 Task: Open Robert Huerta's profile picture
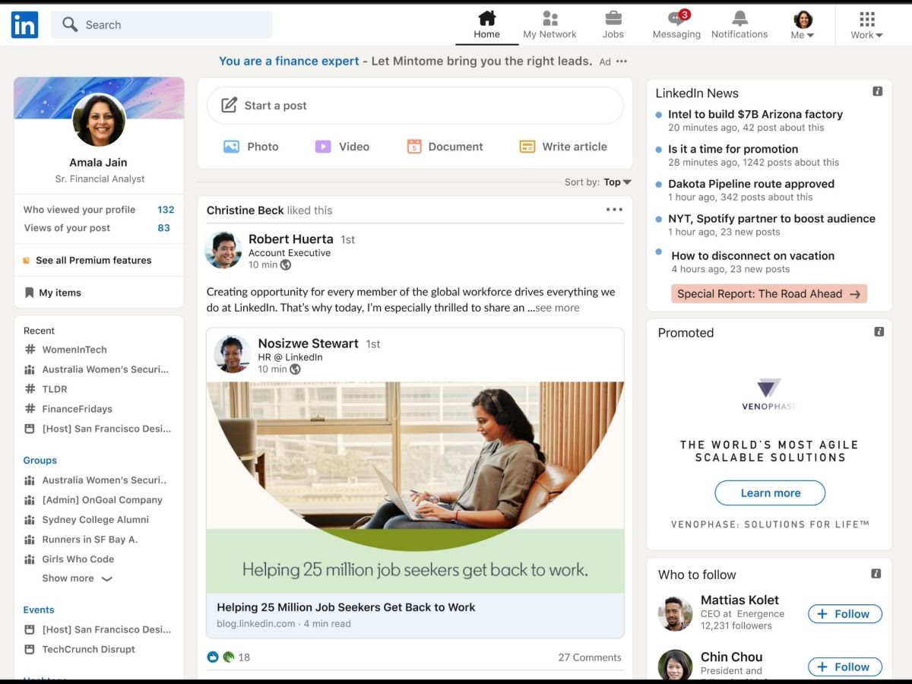pyautogui.click(x=223, y=250)
